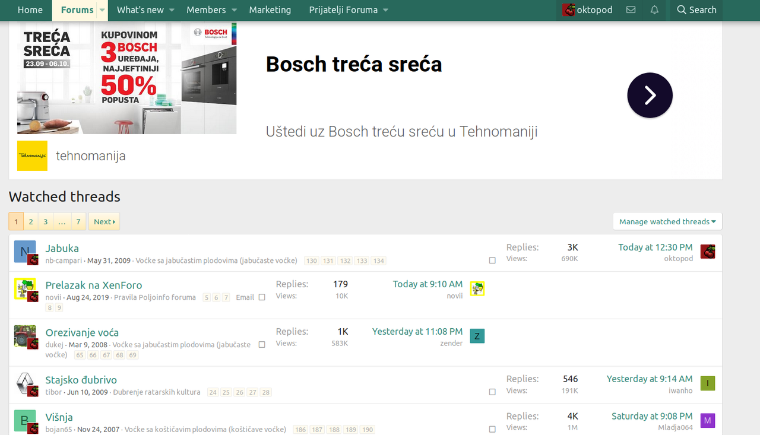Tick the Prelazak na XenForo checkbox
This screenshot has width=760, height=435.
[262, 297]
